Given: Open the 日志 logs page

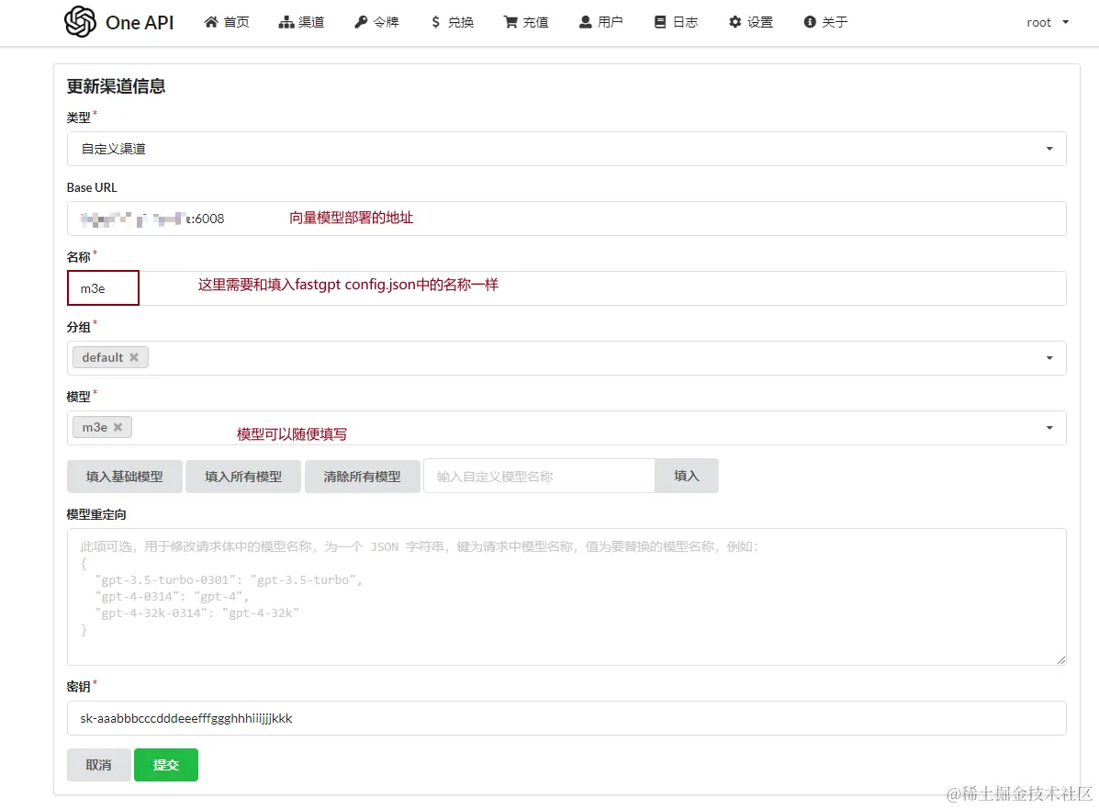Looking at the screenshot, I should click(676, 22).
